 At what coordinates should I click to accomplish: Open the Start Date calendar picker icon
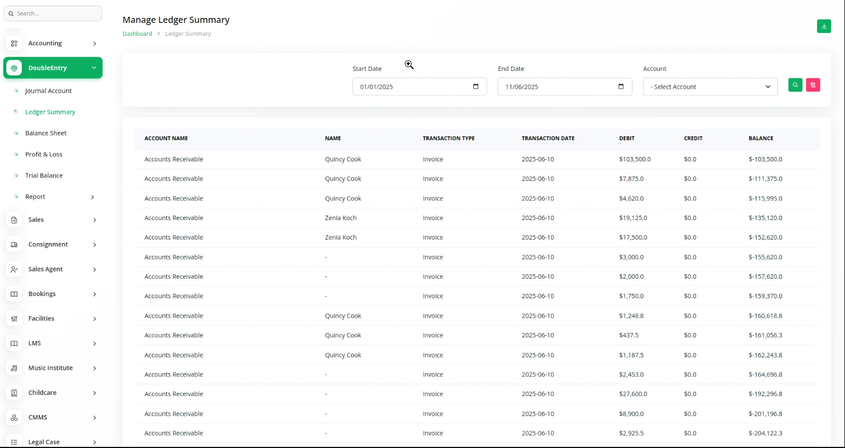[476, 87]
